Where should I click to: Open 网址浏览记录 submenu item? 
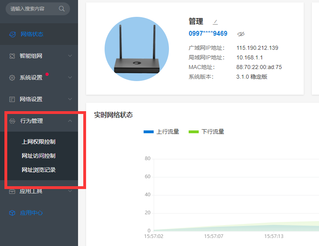pos(39,170)
